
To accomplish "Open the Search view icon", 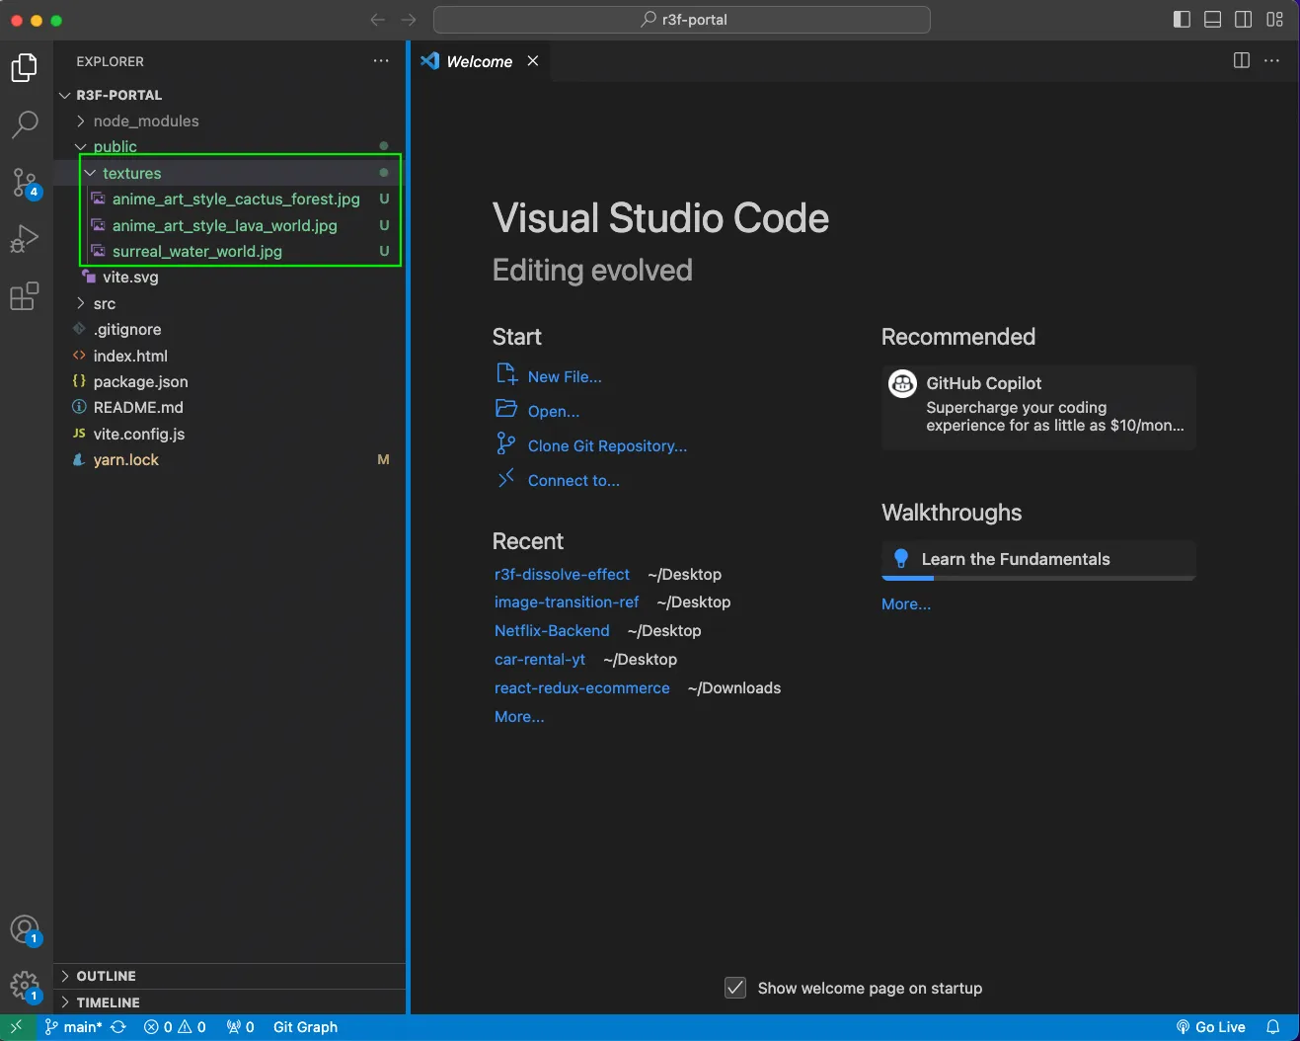I will point(25,124).
